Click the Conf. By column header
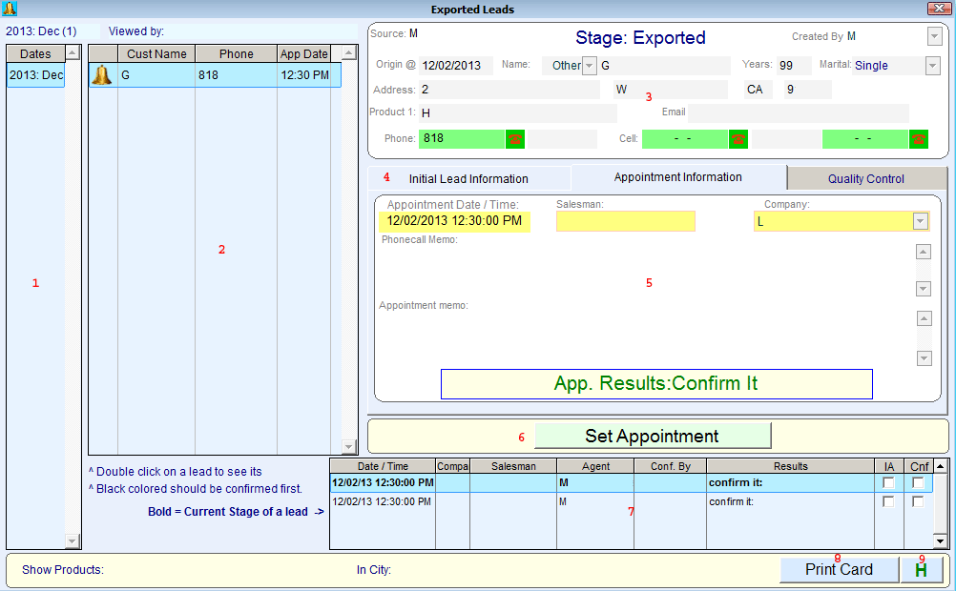This screenshot has width=956, height=591. 670,466
